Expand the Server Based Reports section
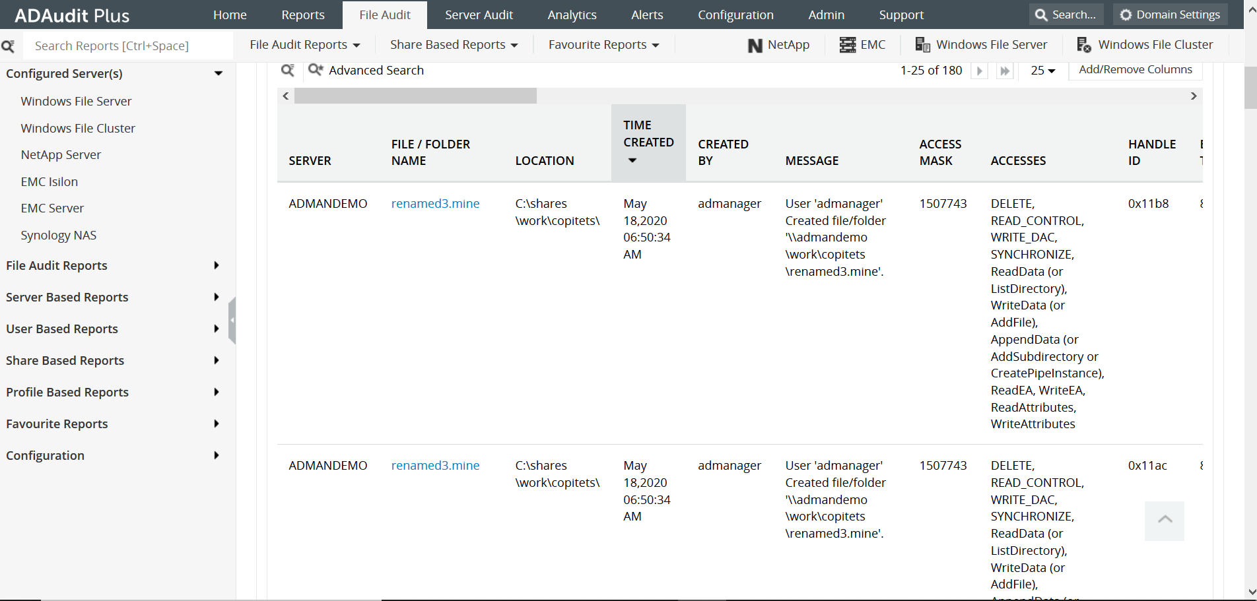Screen dimensions: 1257x601 pos(216,297)
